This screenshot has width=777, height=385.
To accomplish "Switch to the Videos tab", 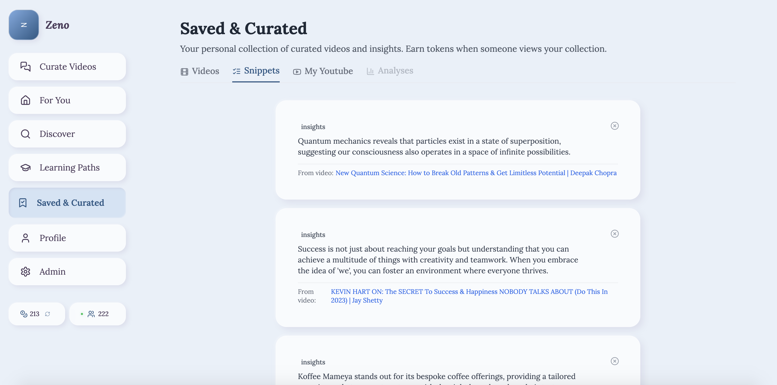I will (200, 71).
